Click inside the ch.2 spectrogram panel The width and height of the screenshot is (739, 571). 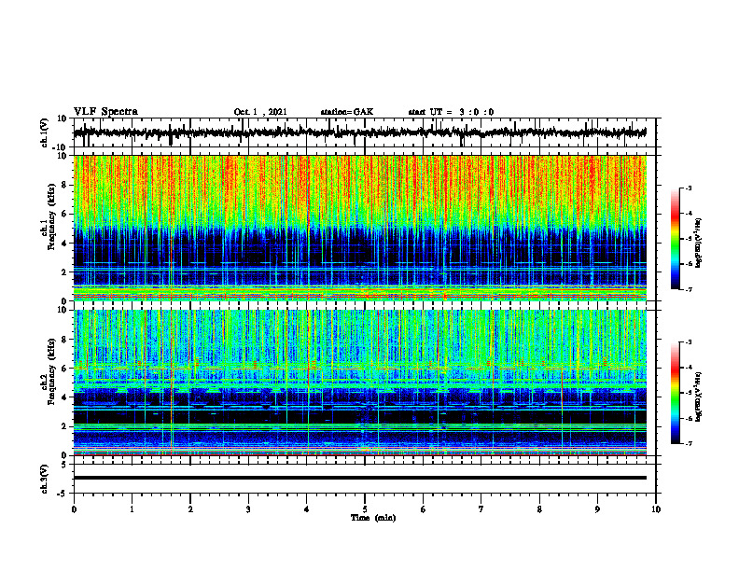(360, 383)
